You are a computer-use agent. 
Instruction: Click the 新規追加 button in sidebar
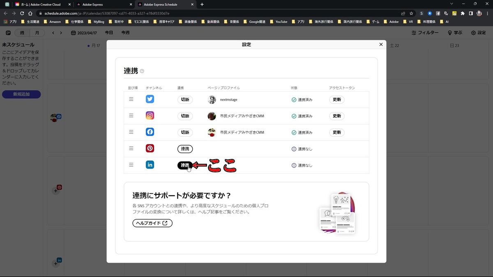coord(21,94)
